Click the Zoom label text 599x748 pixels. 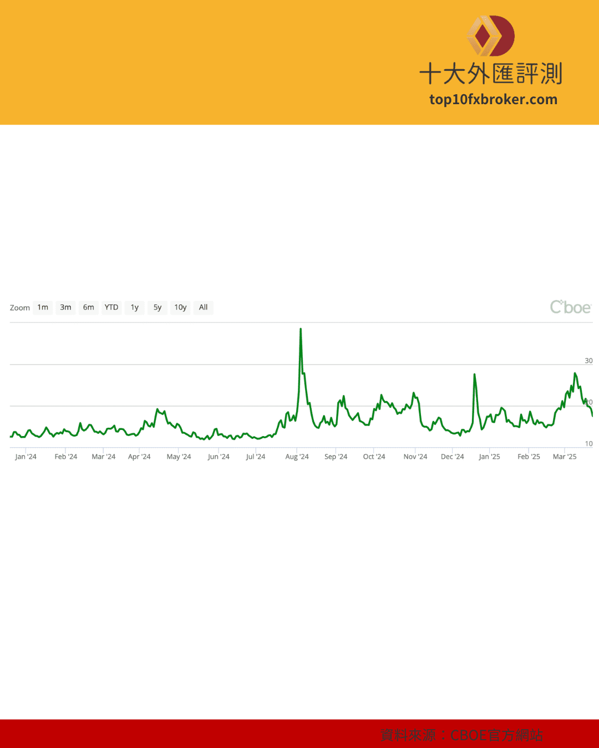[20, 308]
